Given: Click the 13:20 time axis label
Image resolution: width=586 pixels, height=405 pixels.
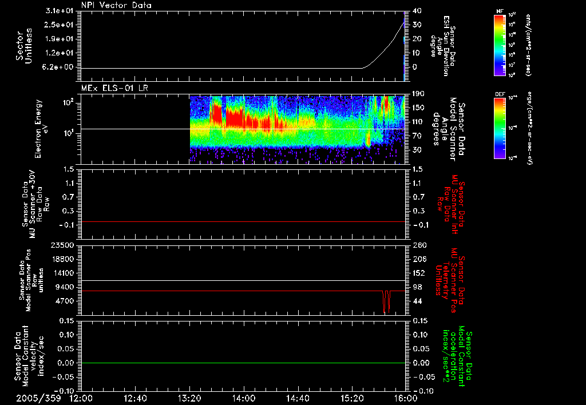Looking at the screenshot, I should pos(189,398).
